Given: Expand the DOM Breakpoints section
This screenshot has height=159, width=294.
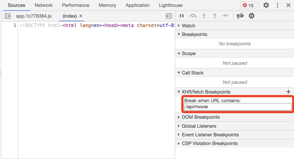Looking at the screenshot, I should pos(235,117).
